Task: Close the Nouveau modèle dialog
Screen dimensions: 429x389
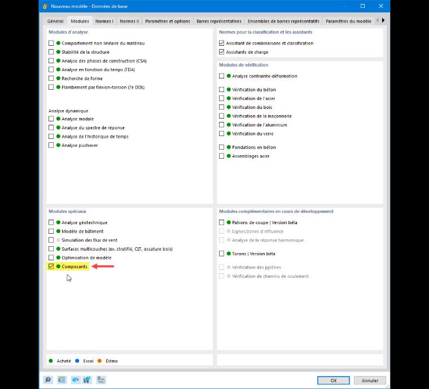Action: [x=380, y=6]
